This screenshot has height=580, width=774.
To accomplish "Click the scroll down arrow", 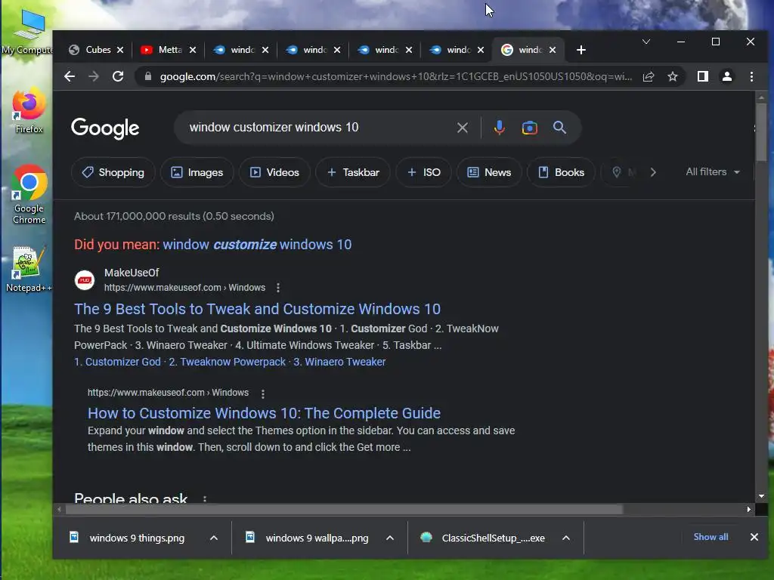I will (x=761, y=496).
